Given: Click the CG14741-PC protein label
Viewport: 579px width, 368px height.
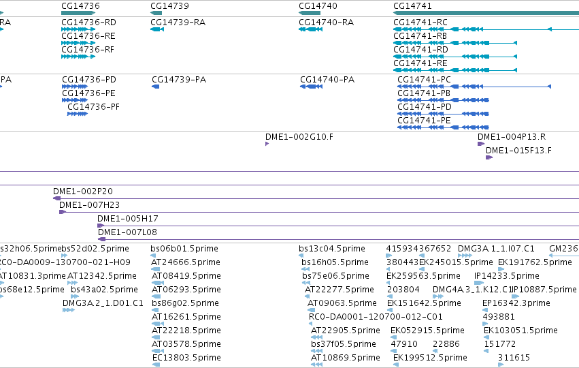Looking at the screenshot, I should coord(425,80).
